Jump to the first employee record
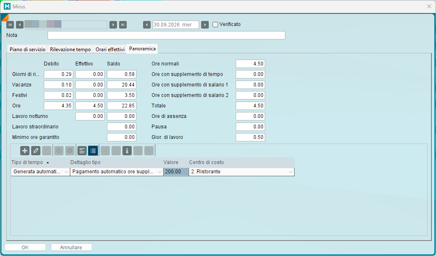Image resolution: width=436 pixels, height=256 pixels. tap(10, 25)
